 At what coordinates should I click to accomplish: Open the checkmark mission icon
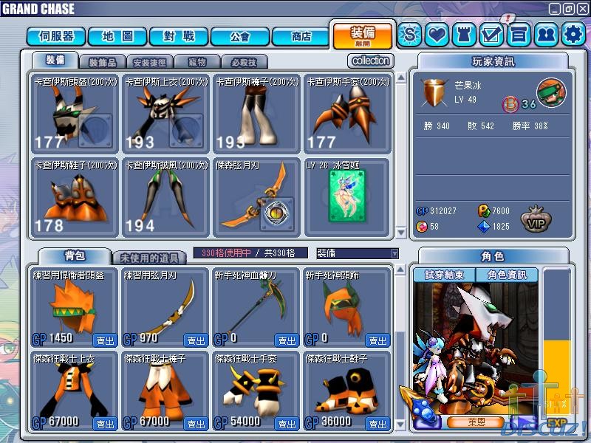tap(491, 35)
